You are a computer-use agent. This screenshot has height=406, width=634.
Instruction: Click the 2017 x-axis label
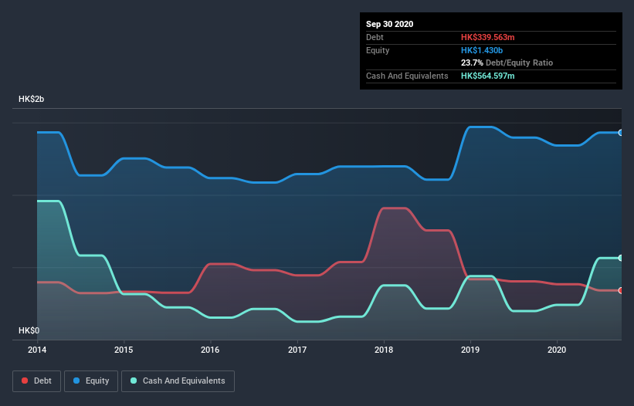click(x=297, y=350)
